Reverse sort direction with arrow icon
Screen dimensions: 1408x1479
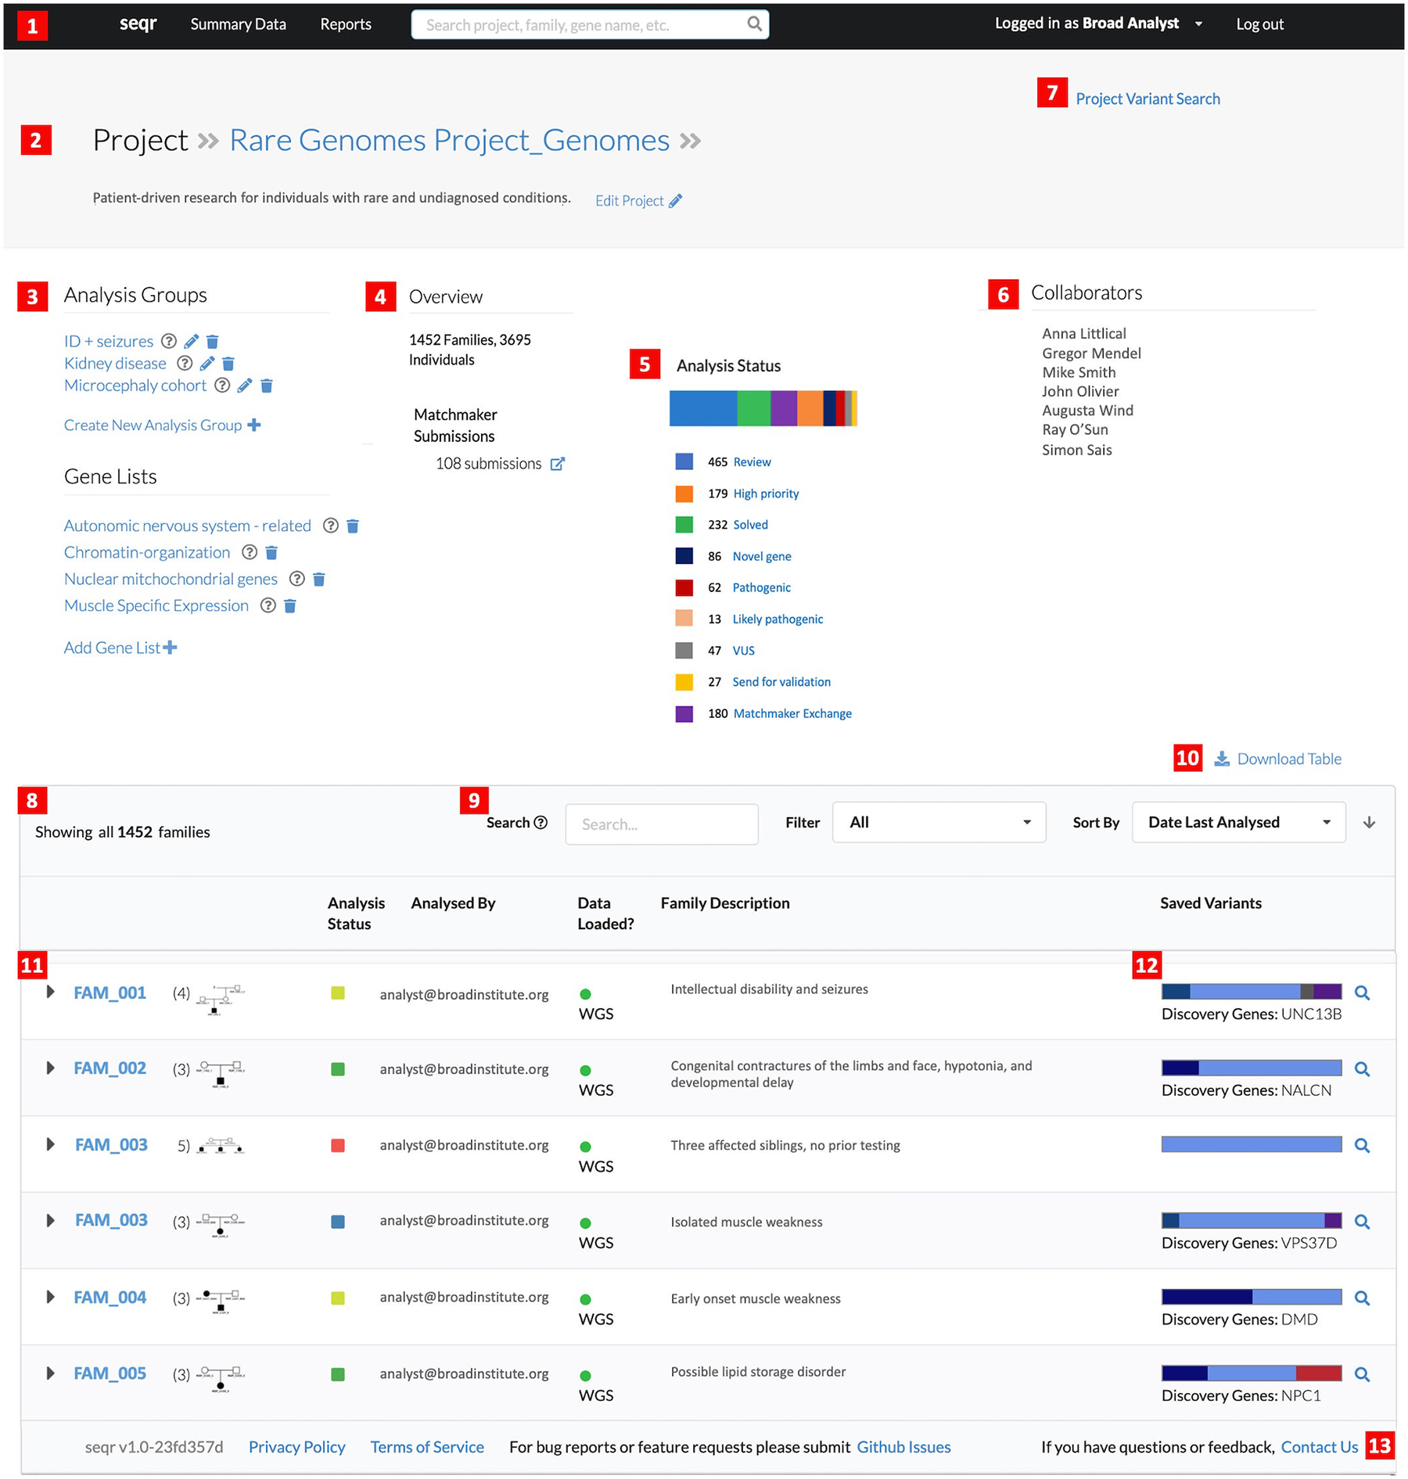(1369, 822)
